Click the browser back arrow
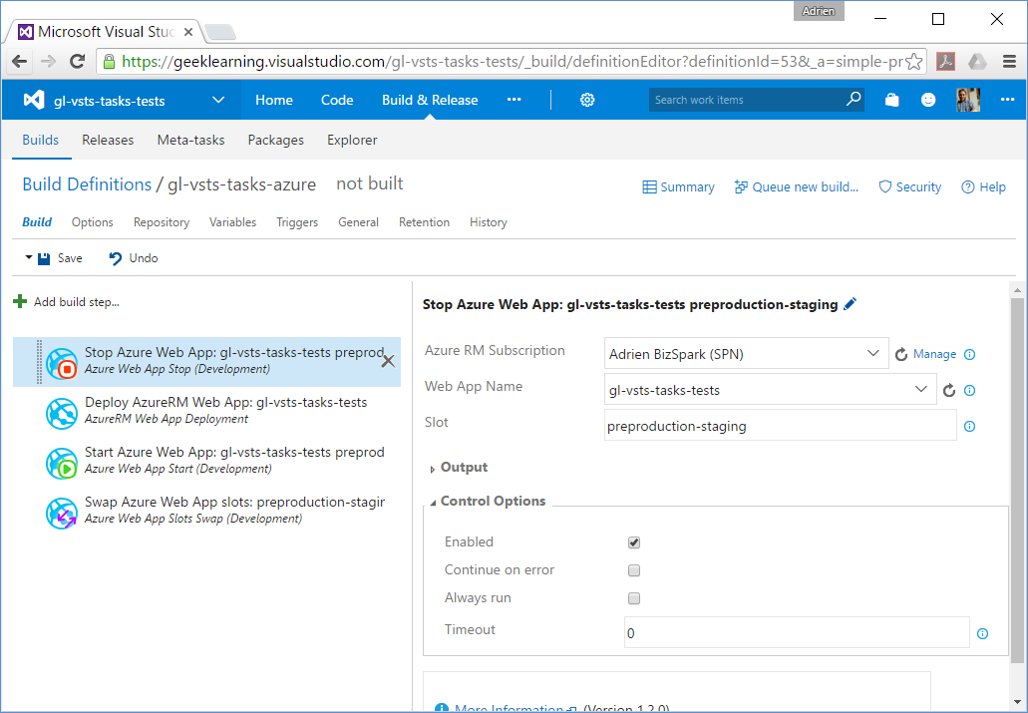 [x=20, y=62]
